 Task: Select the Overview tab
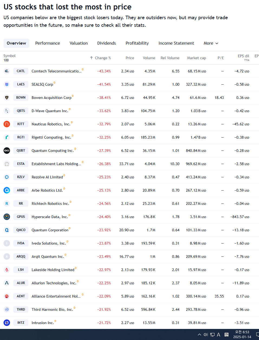pyautogui.click(x=17, y=43)
